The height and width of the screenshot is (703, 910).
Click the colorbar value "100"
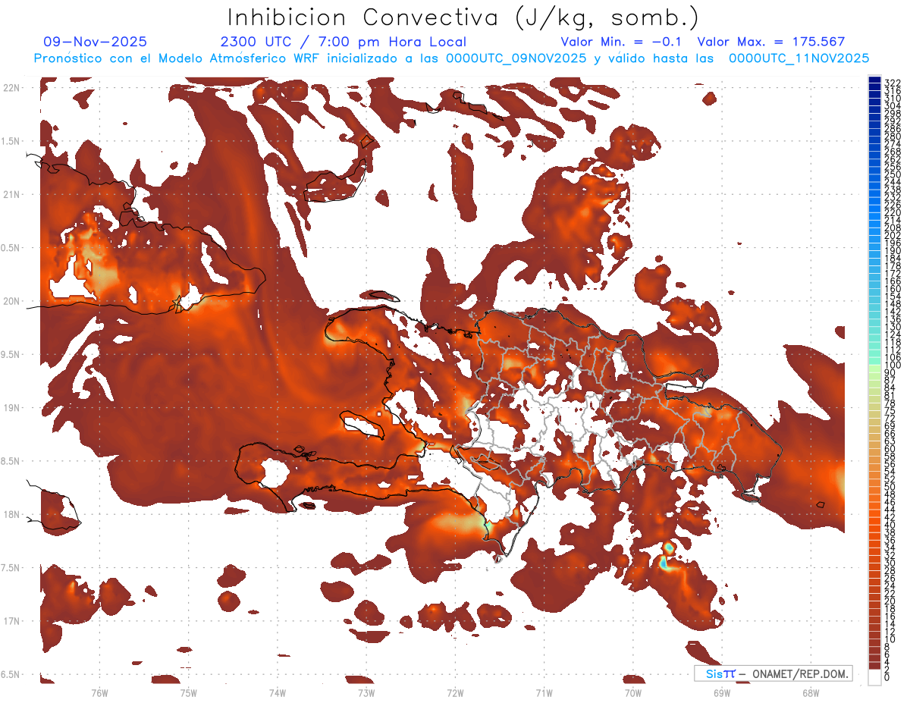pyautogui.click(x=892, y=366)
